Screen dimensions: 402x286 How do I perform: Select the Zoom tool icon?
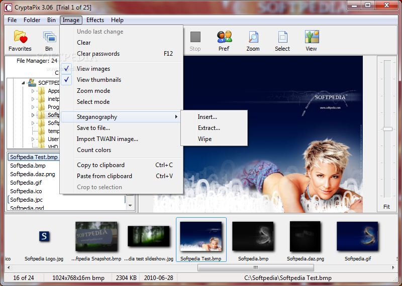click(x=253, y=37)
